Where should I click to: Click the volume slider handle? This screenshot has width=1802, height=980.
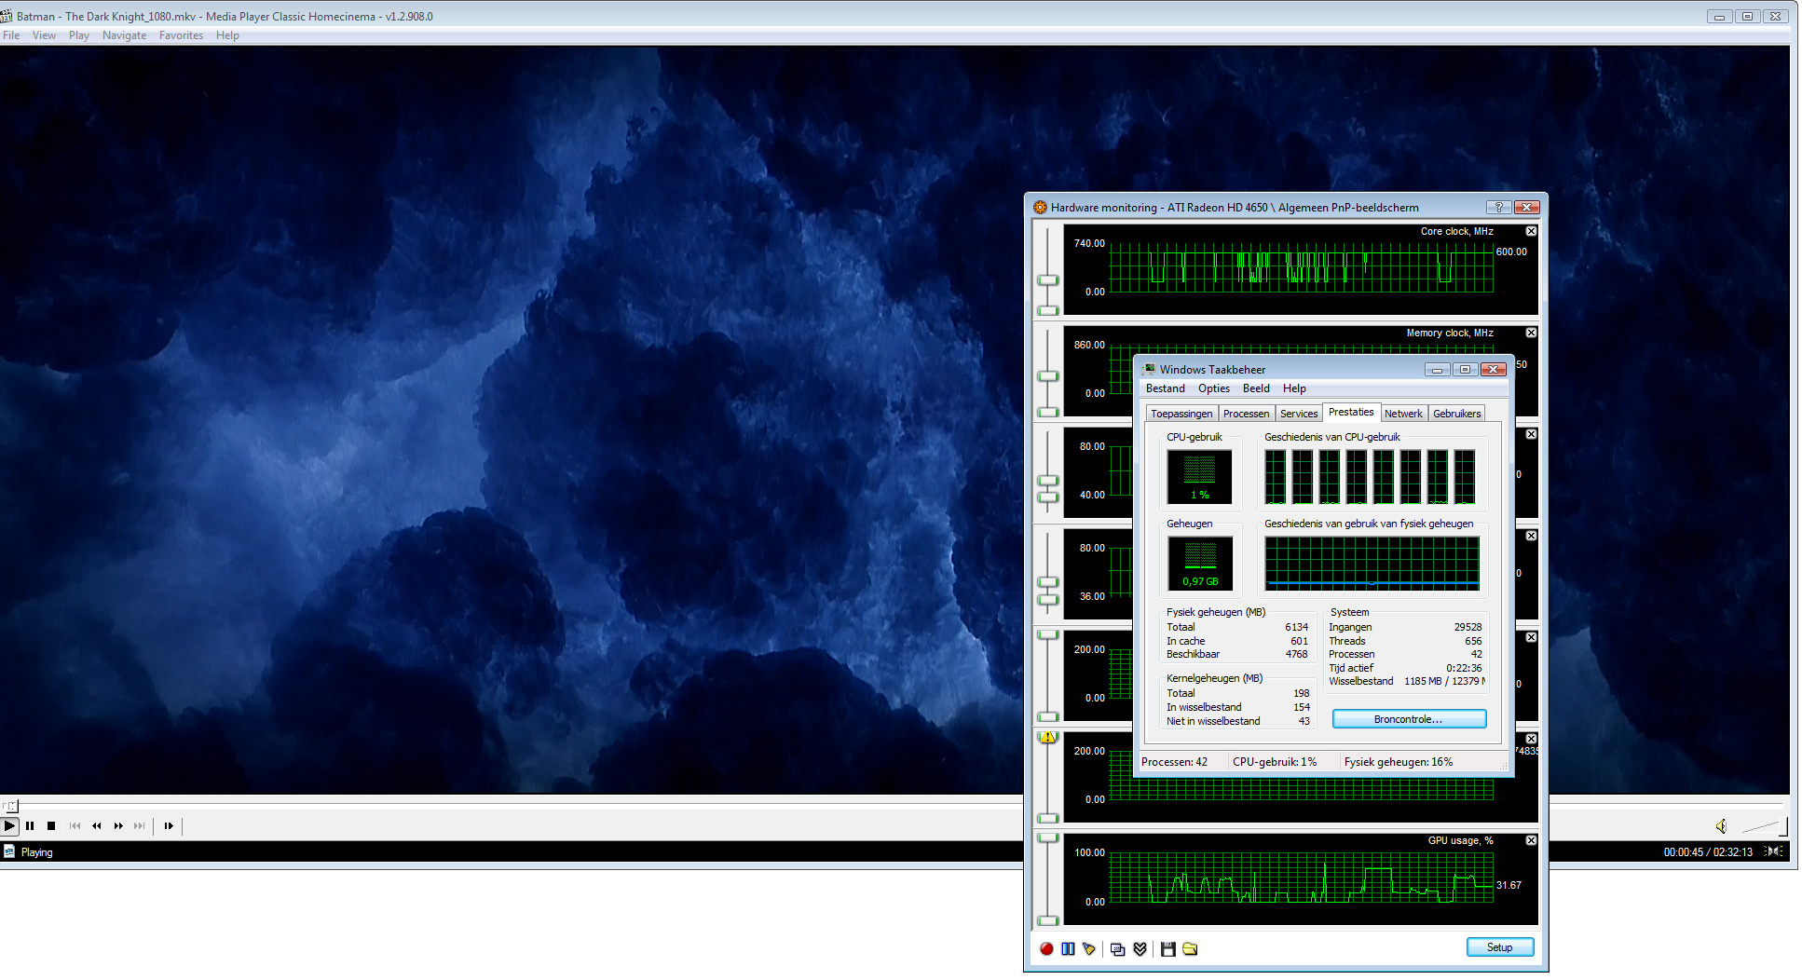click(1782, 826)
